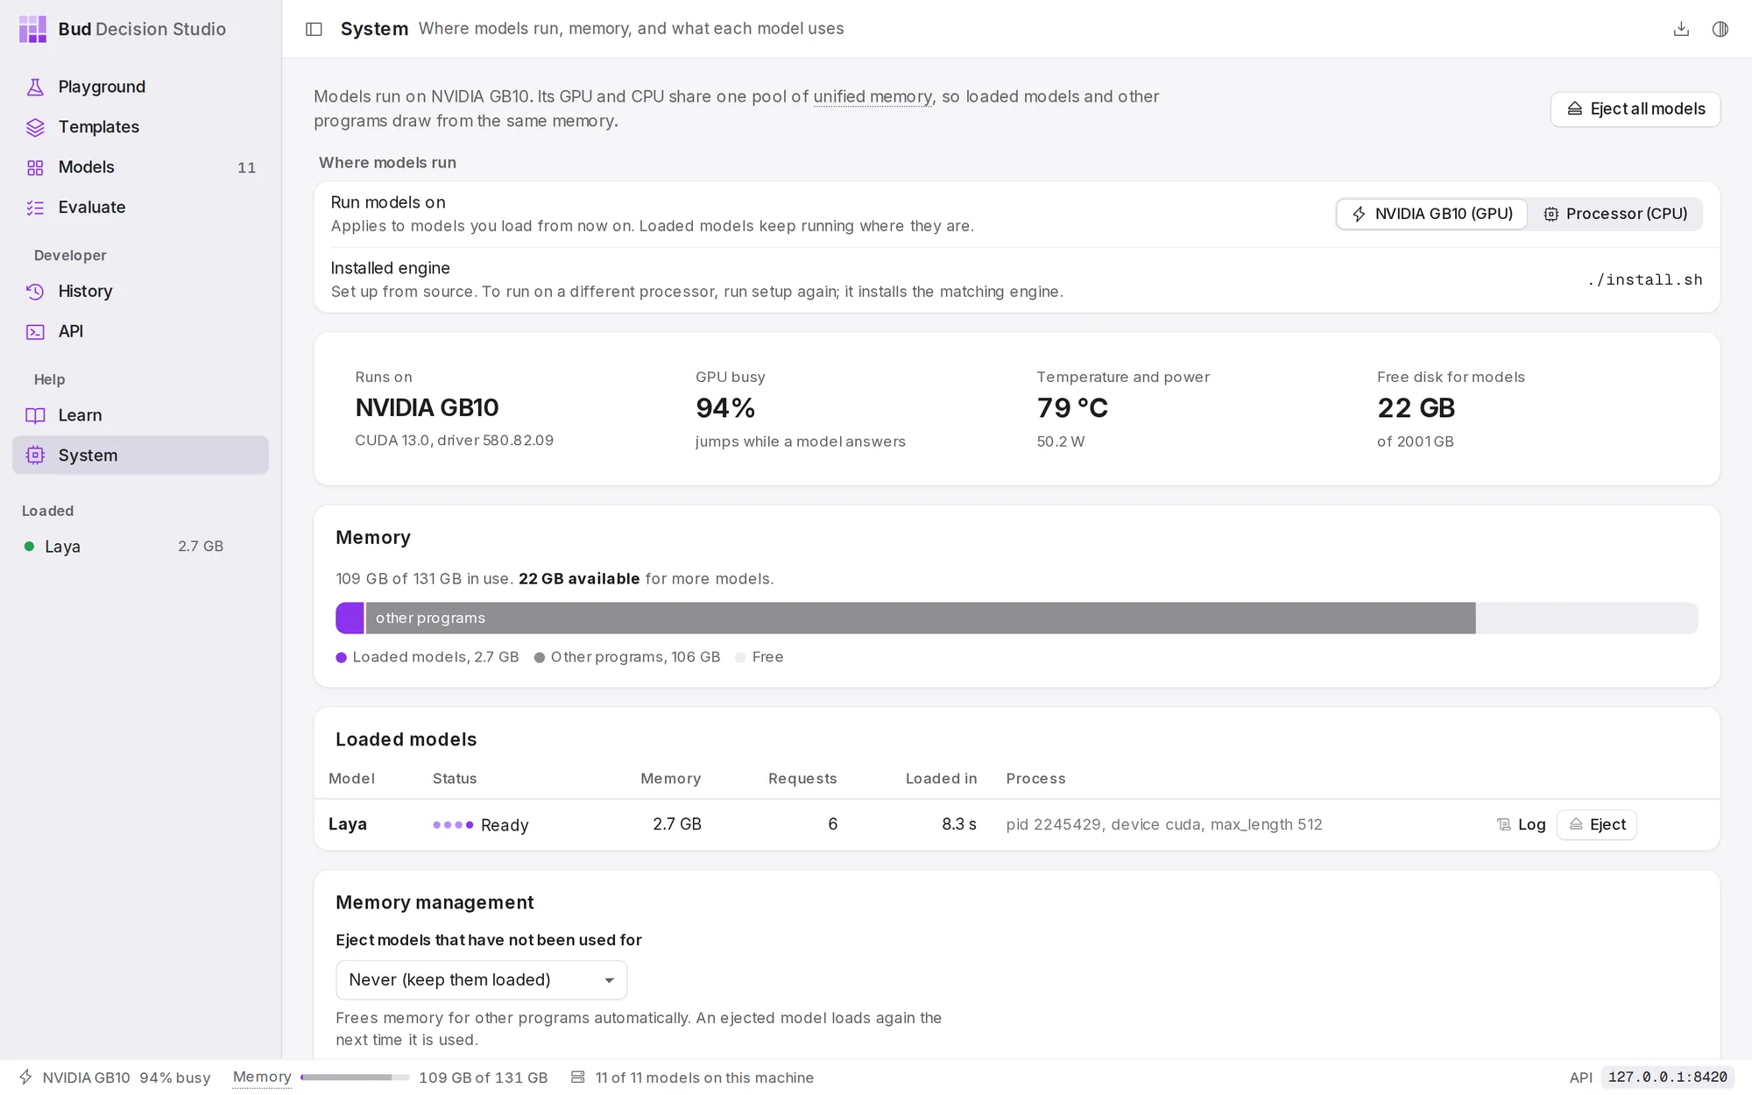
Task: Select the Laya loaded model in the sidebar
Action: [123, 547]
